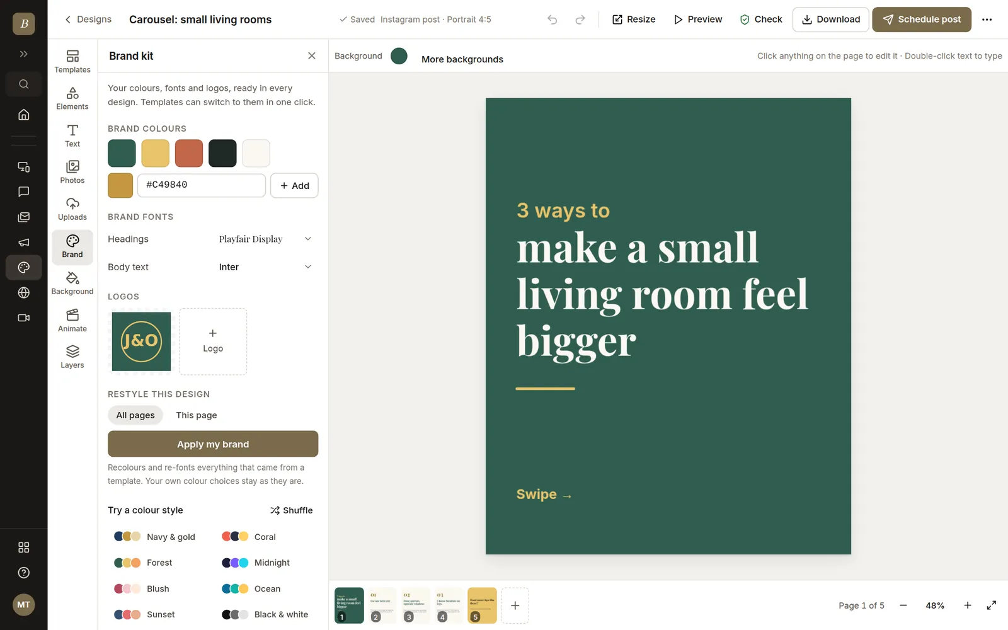Screen dimensions: 1008x630
Task: Open the Templates panel
Action: point(72,61)
